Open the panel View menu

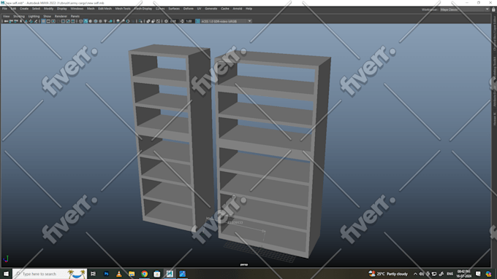[x=6, y=16]
